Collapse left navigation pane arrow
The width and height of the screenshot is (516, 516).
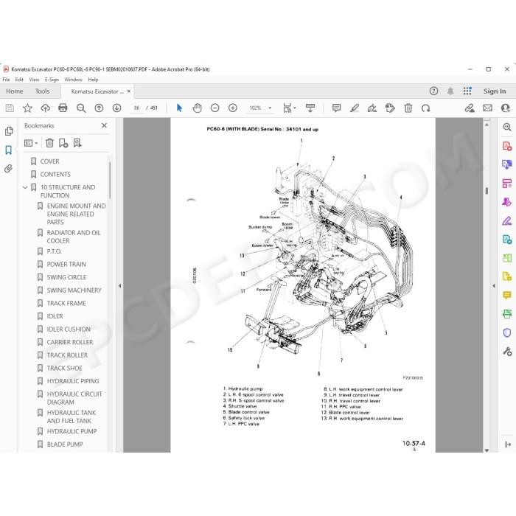119,286
